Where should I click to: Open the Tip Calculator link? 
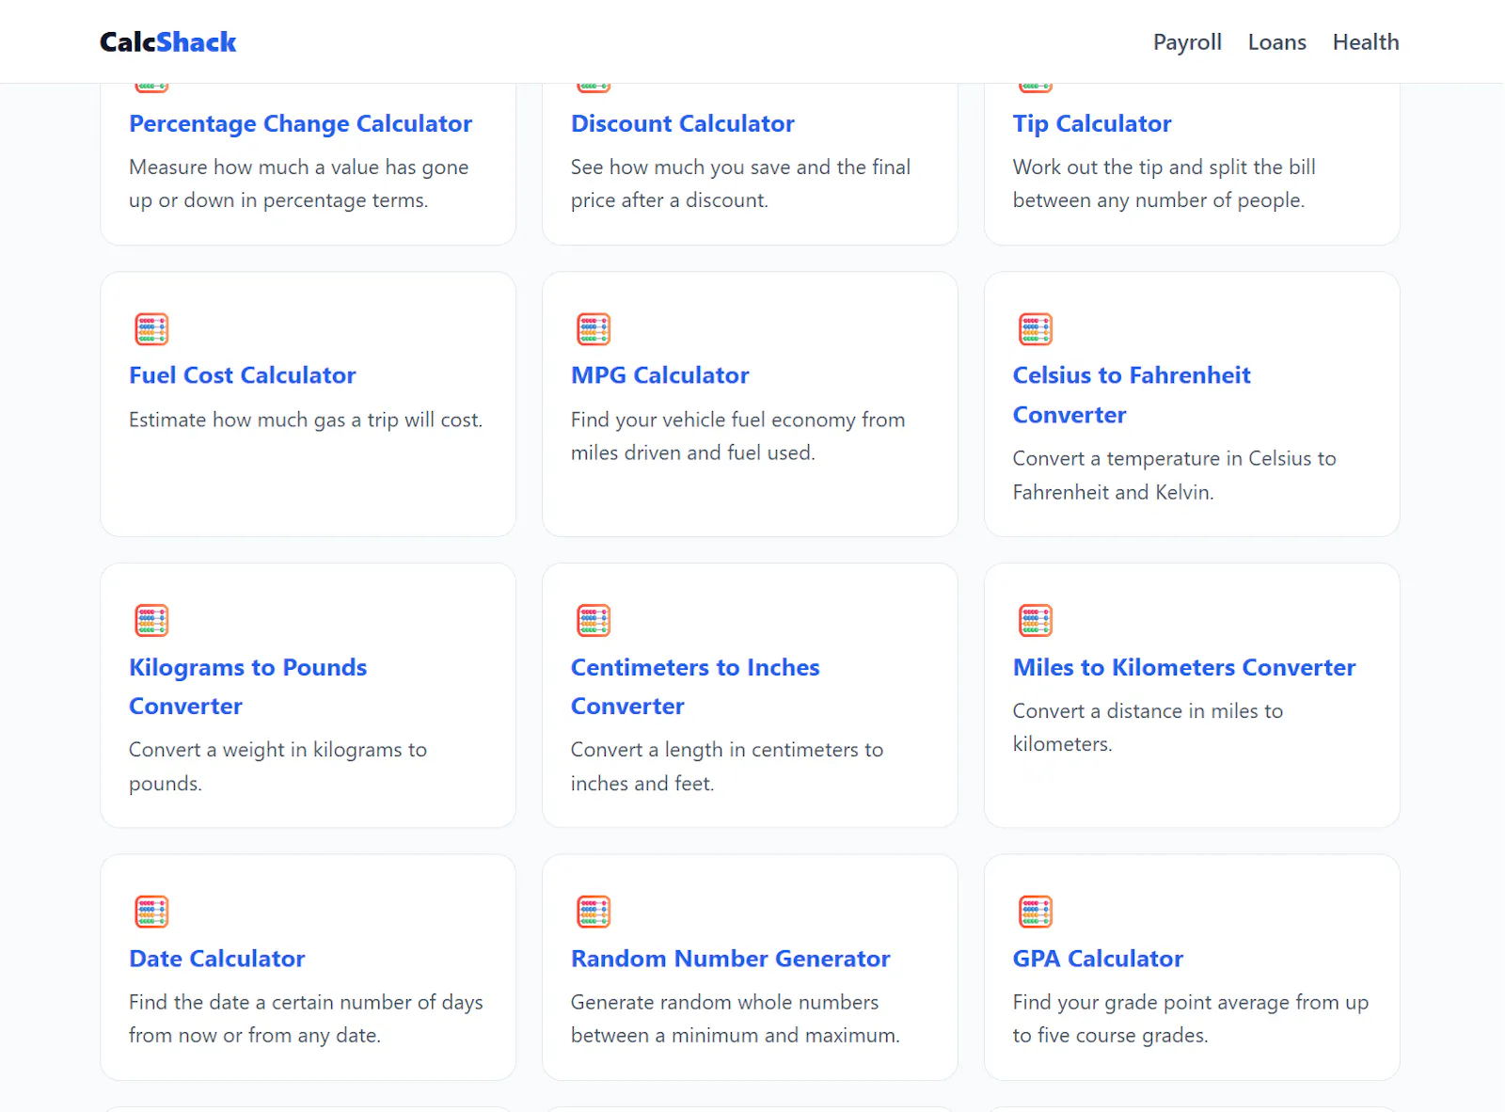coord(1091,123)
